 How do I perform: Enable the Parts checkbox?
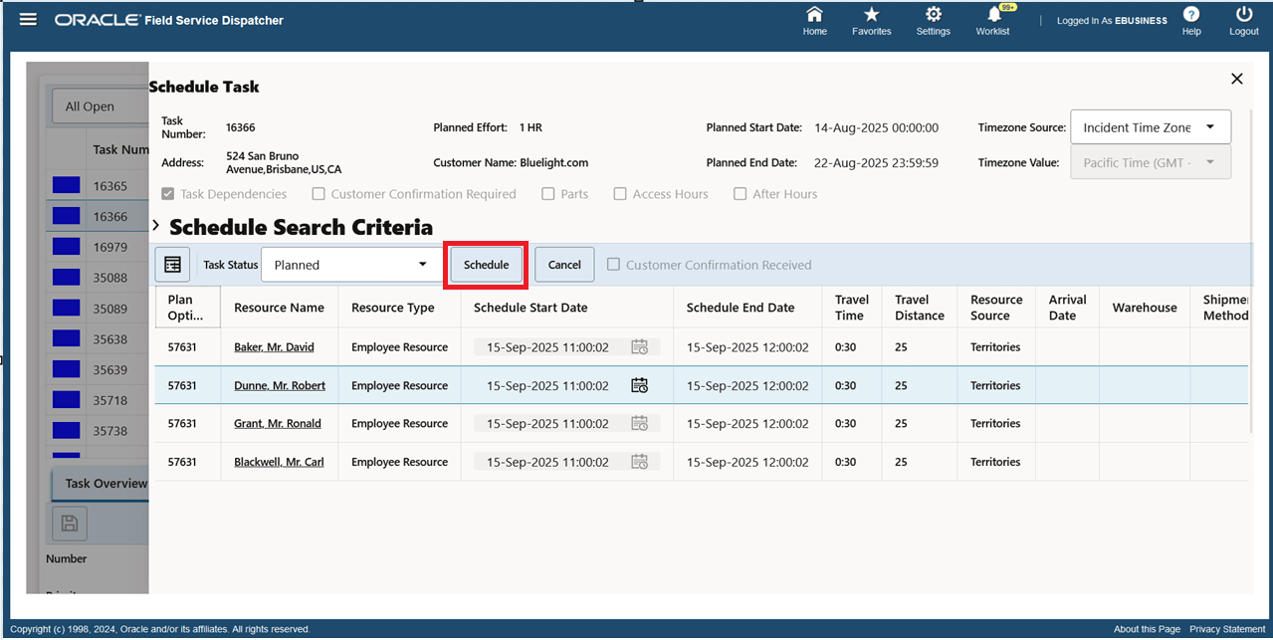tap(546, 193)
